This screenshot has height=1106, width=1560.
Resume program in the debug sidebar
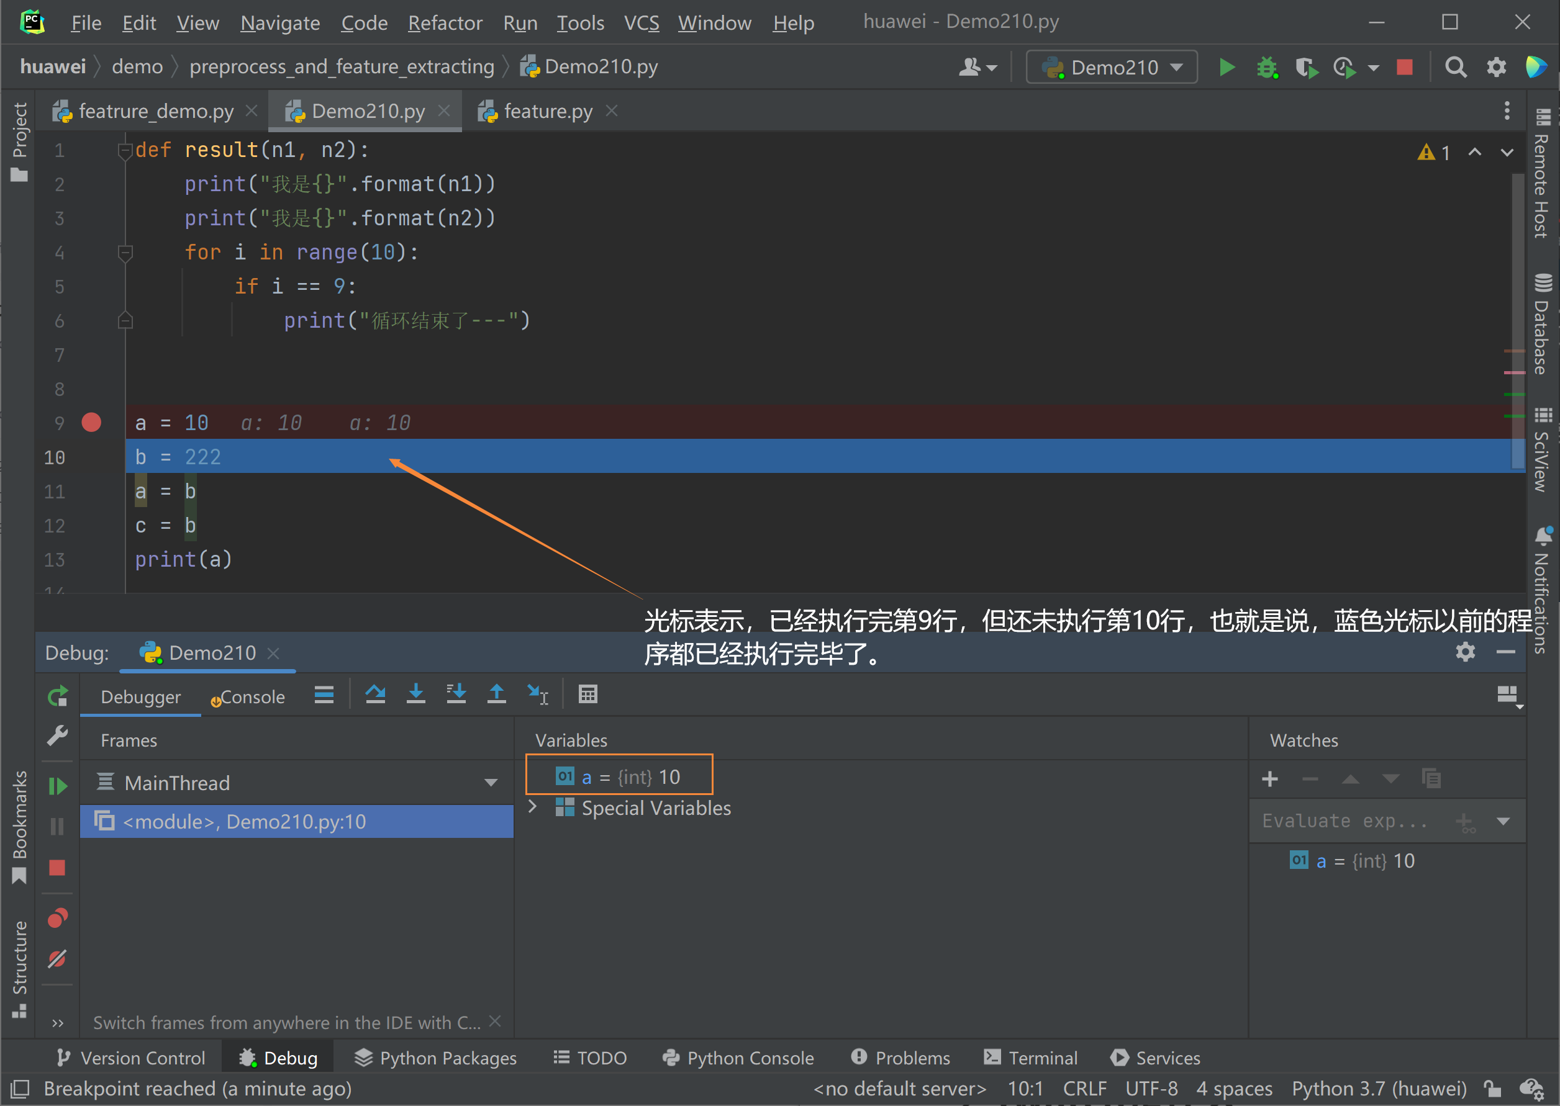pos(58,786)
